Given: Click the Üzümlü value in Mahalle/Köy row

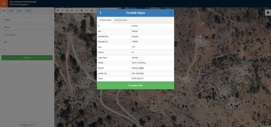Looking at the screenshot, I should (x=134, y=37).
